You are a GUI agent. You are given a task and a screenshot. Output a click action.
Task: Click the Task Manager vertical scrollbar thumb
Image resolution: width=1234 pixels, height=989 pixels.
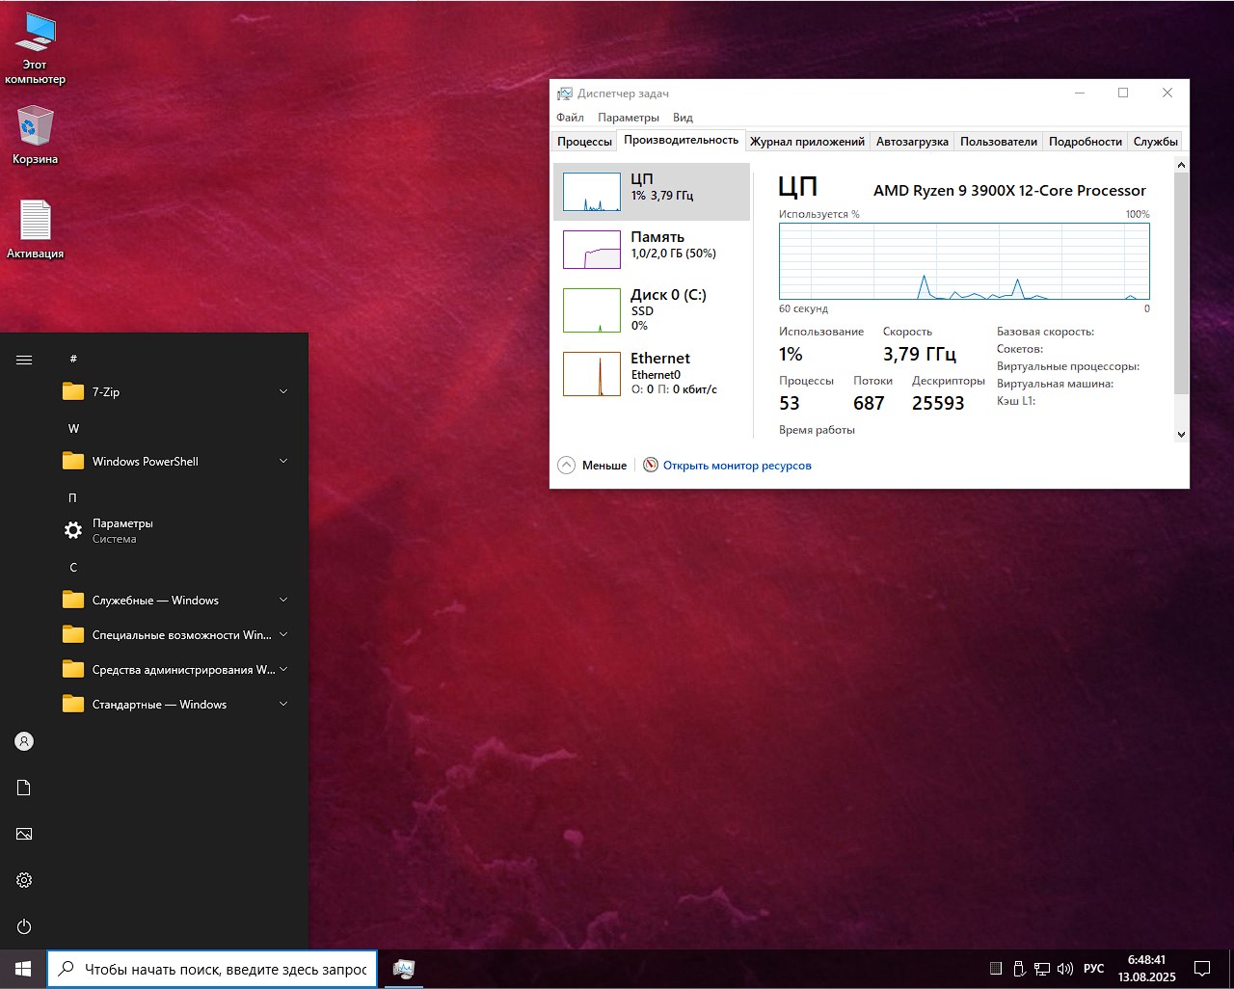(1181, 283)
